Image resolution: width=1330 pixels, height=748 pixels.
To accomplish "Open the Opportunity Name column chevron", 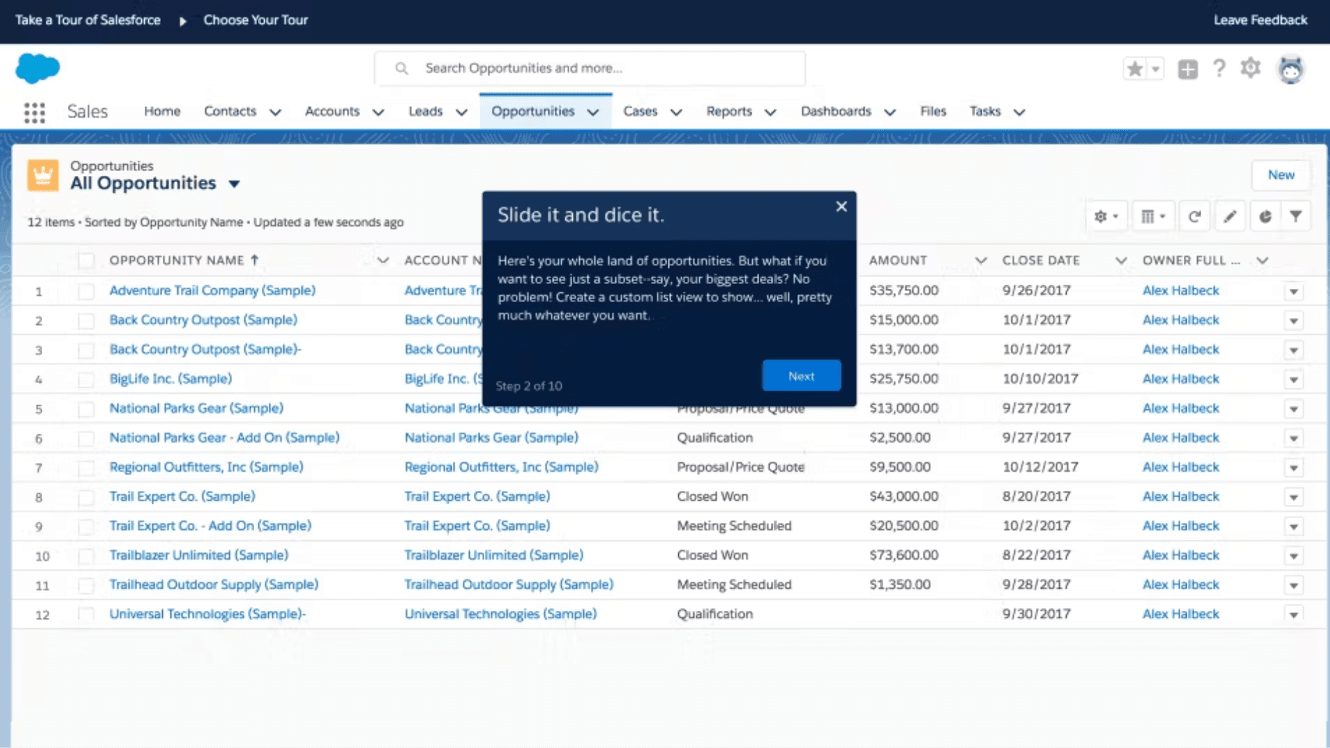I will click(383, 260).
